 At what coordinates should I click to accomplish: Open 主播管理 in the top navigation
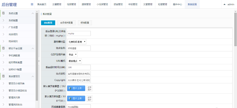point(56,4)
